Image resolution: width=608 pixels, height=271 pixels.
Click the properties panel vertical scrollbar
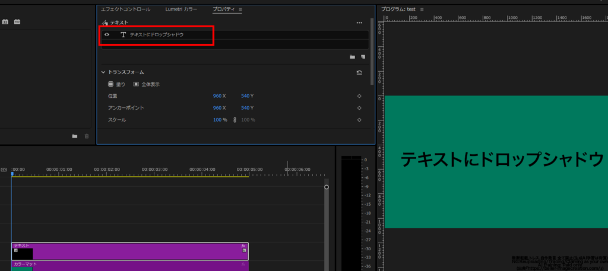372,52
